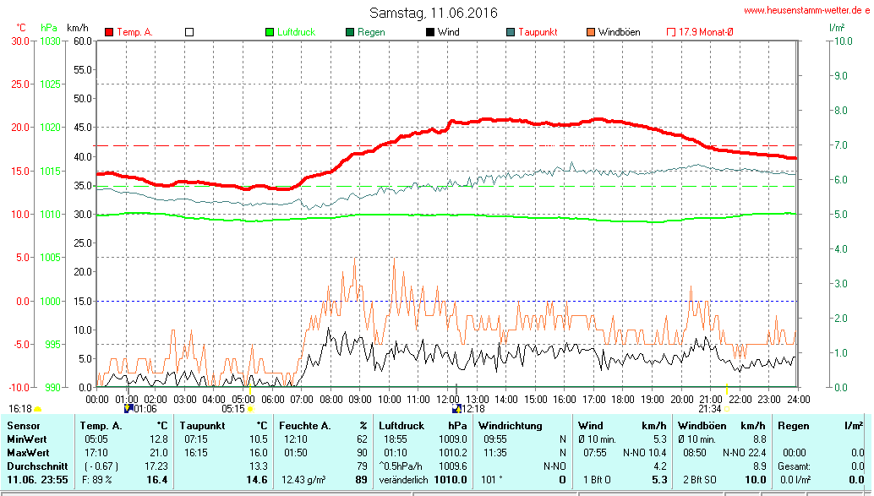
Task: Click the black Wind legend square
Action: coord(430,32)
